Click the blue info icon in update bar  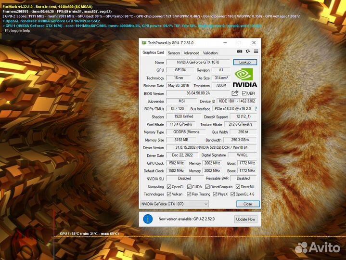[149, 219]
